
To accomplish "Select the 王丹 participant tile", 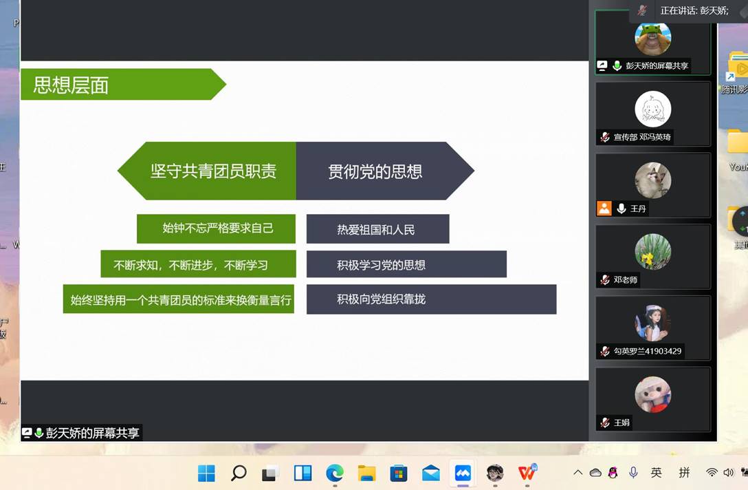I will pyautogui.click(x=652, y=185).
